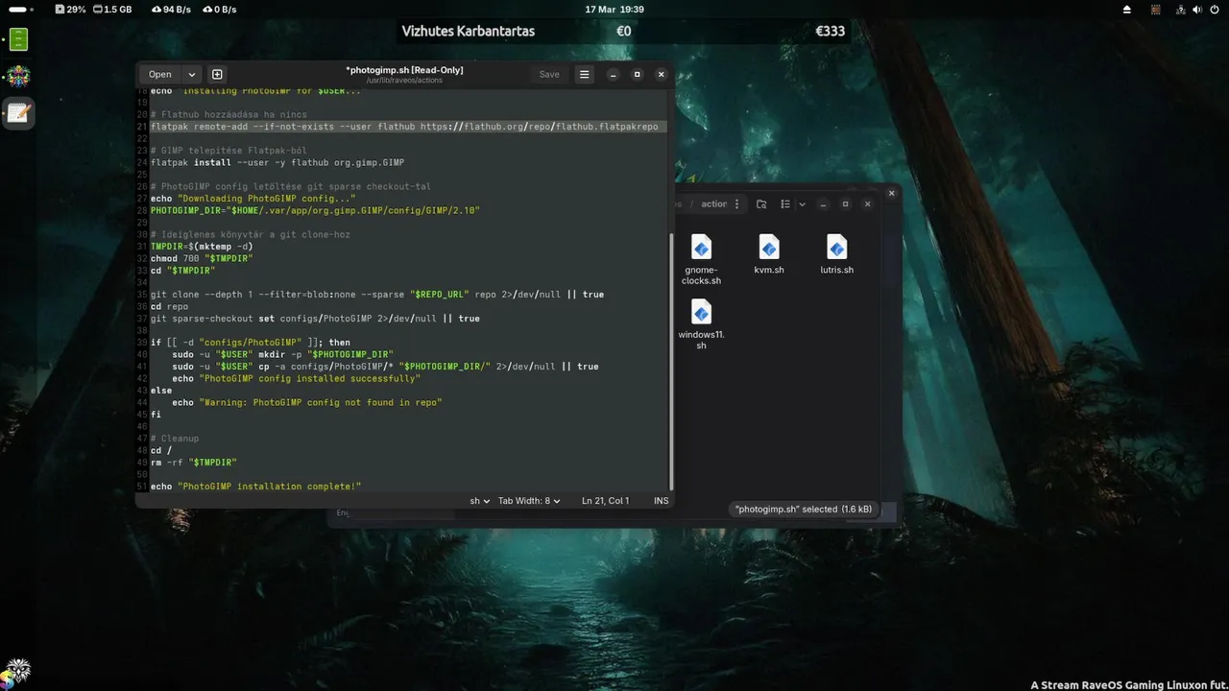Click the 'git sparse-checkout set' line
The height and width of the screenshot is (691, 1229).
(x=315, y=319)
